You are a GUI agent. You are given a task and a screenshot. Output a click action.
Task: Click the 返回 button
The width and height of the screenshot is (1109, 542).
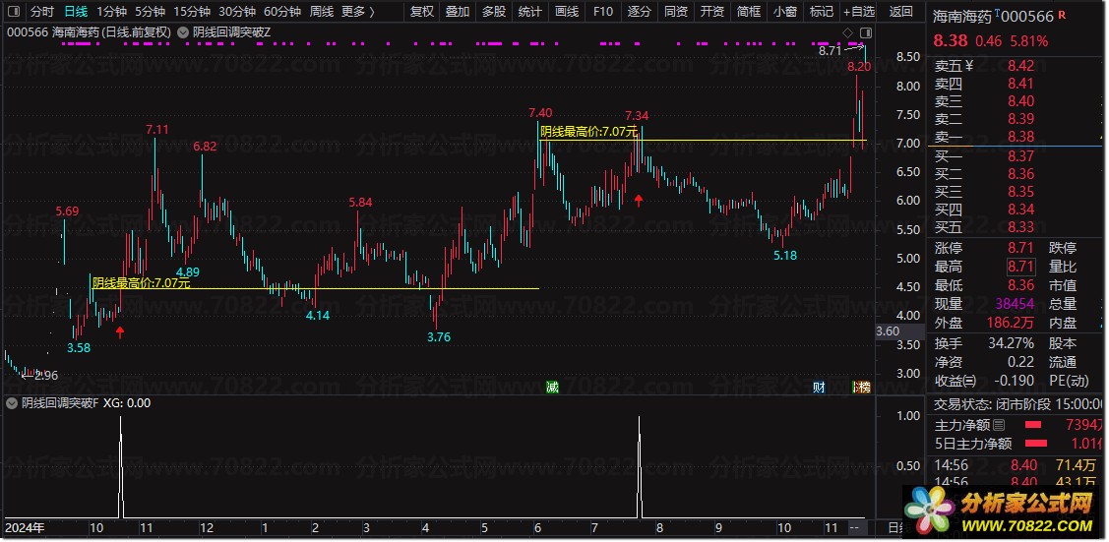click(901, 11)
